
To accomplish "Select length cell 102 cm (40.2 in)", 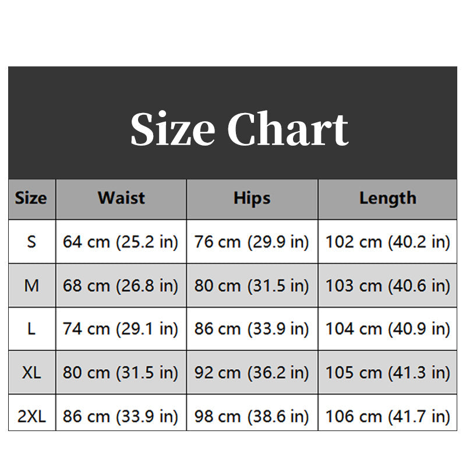I will [x=387, y=242].
